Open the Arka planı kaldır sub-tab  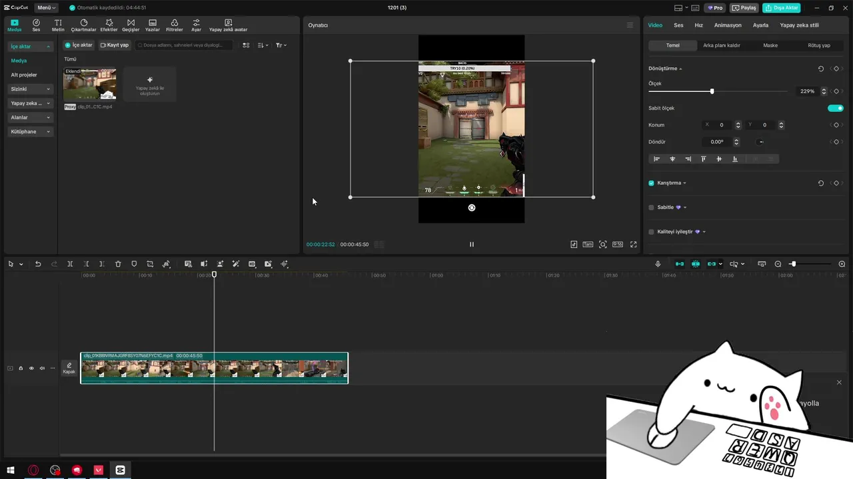click(722, 45)
